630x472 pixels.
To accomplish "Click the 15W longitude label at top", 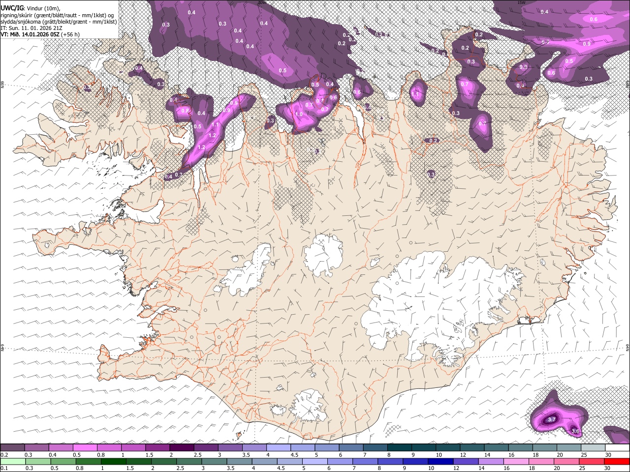I will coord(521,2).
